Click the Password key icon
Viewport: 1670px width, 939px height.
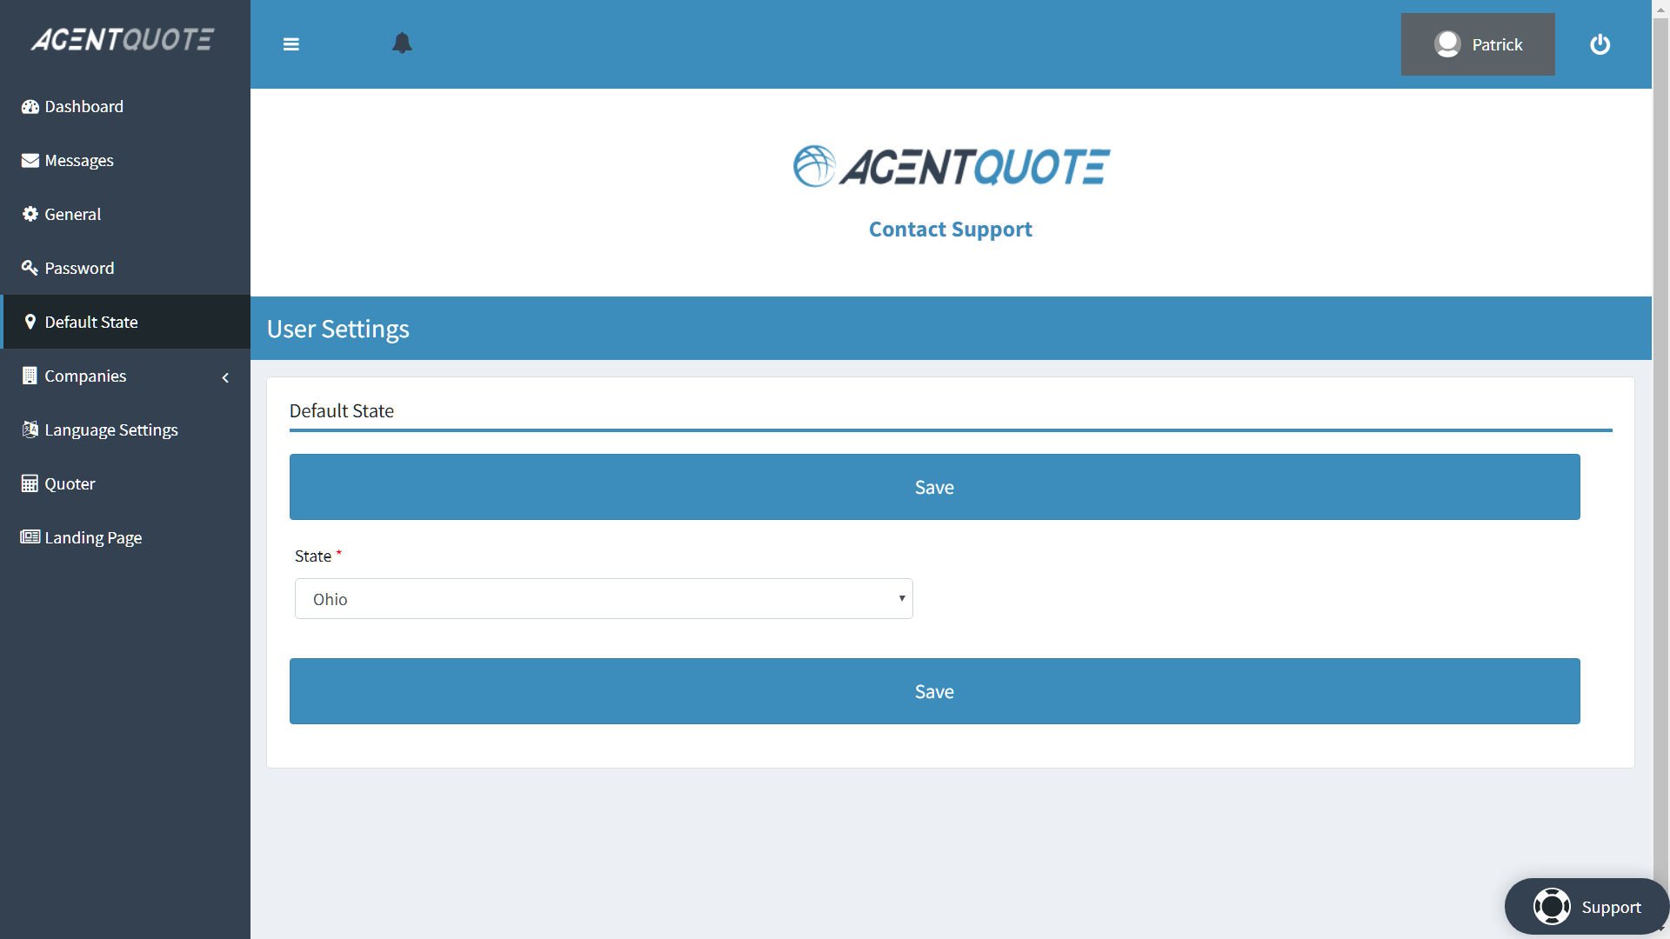(30, 268)
